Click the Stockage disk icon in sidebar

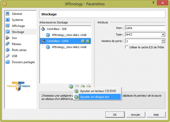point(8,32)
